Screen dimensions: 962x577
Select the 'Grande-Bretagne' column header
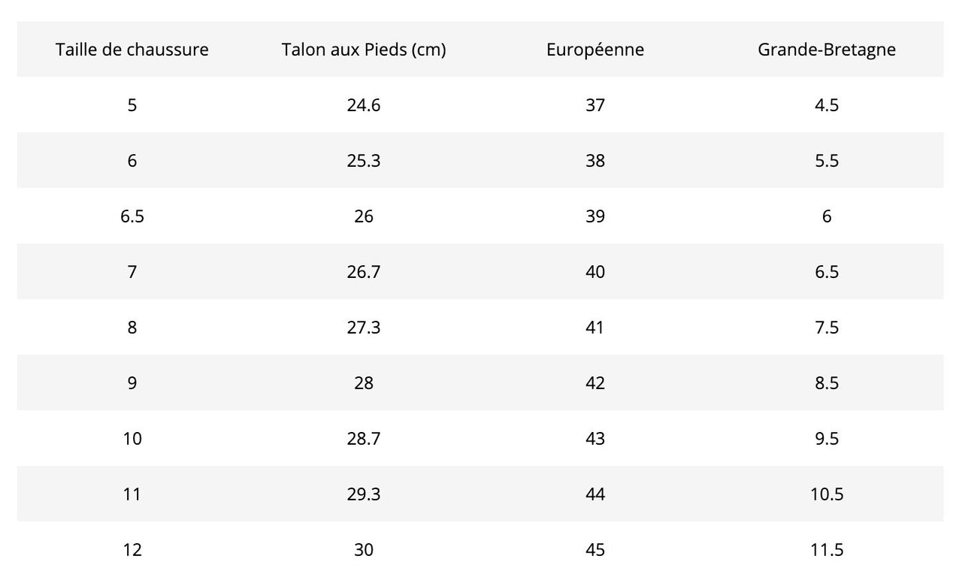[x=827, y=50]
